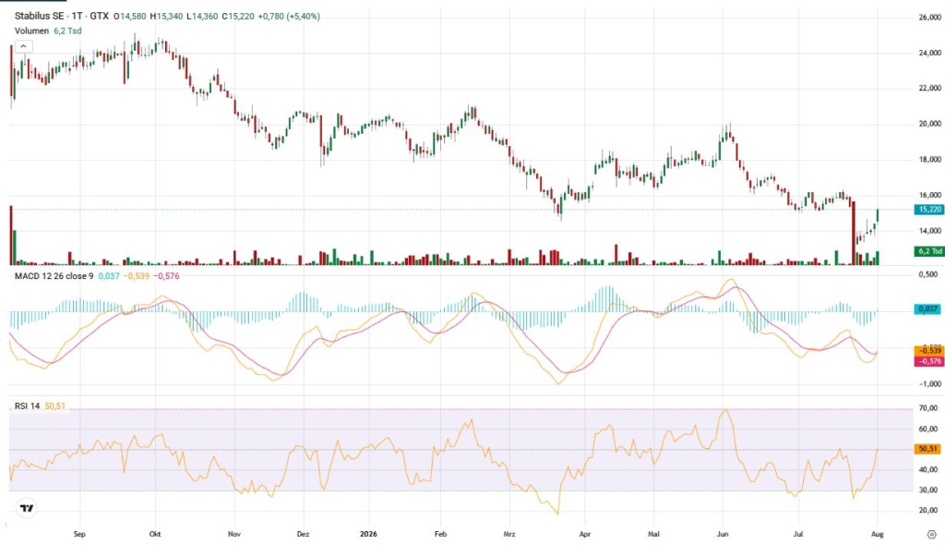
Task: Click the Apr label on time axis
Action: [x=584, y=534]
